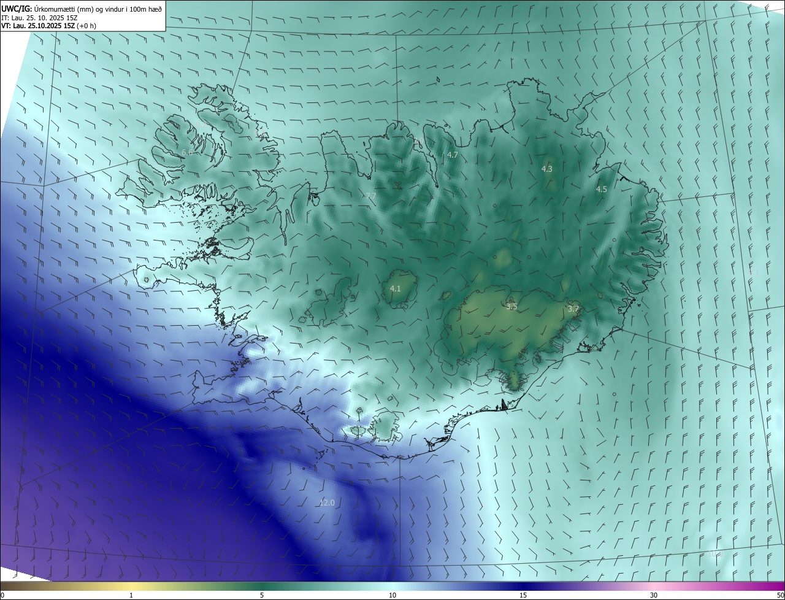Image resolution: width=785 pixels, height=600 pixels.
Task: Click the 0 label on the color scale
Action: pyautogui.click(x=2, y=595)
